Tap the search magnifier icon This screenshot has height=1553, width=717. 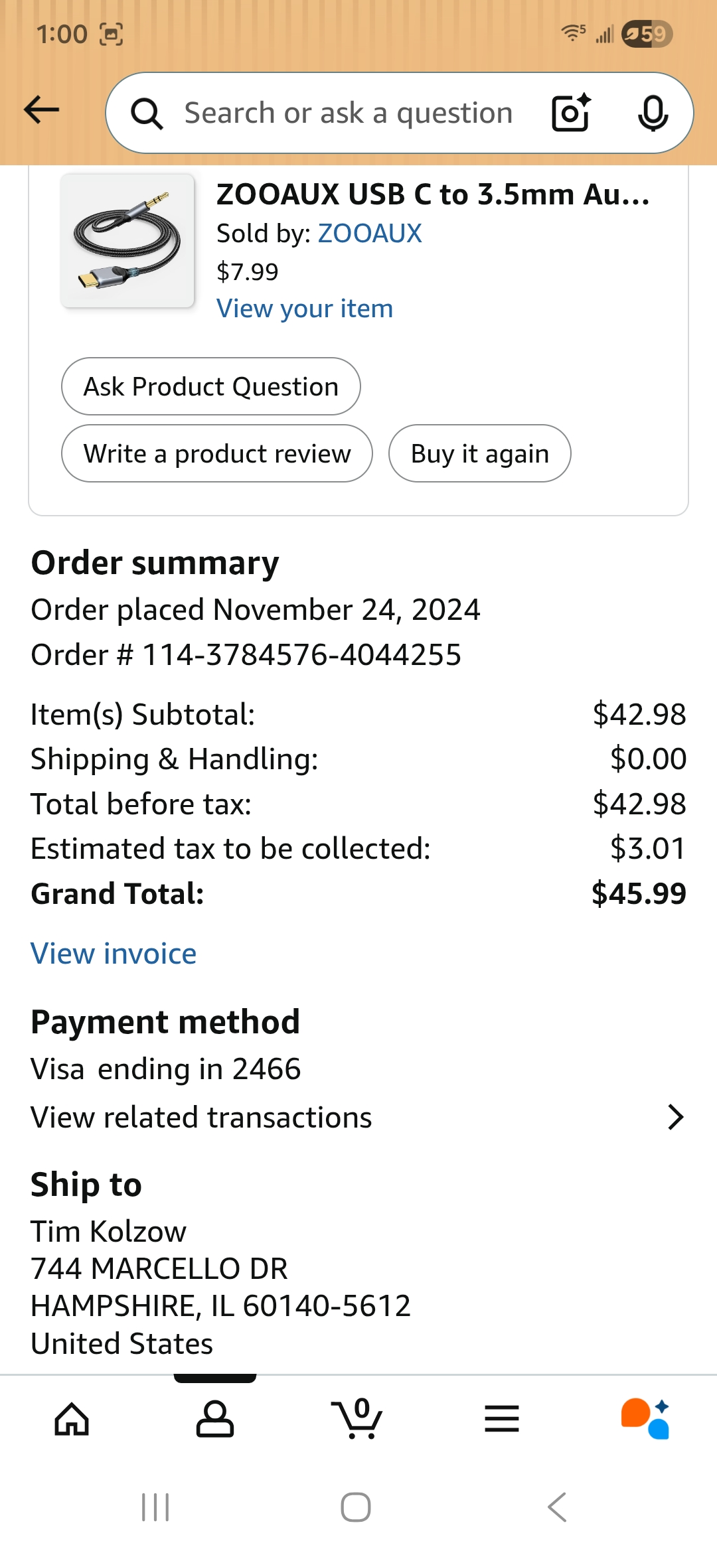click(147, 113)
